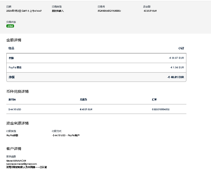Select the 总额 table row
Screen dimensions: 211x169
tap(96, 58)
